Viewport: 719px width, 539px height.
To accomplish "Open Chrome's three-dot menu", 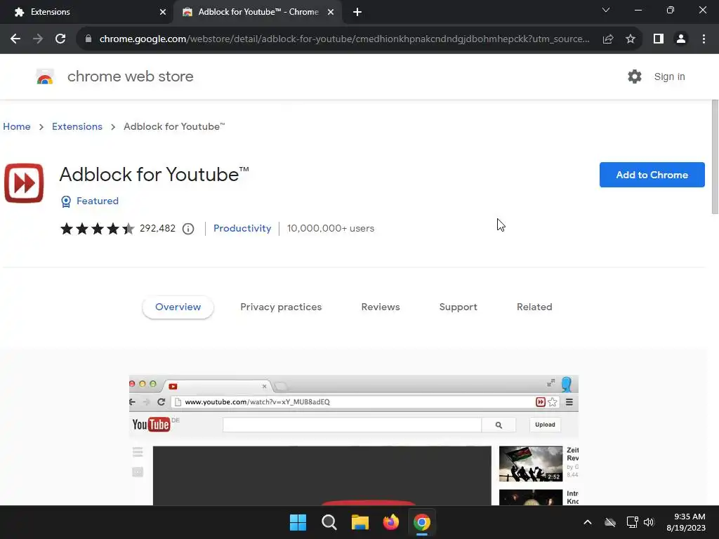I will point(704,39).
